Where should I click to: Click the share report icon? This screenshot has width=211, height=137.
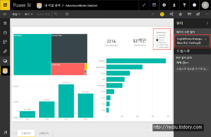(x=198, y=14)
